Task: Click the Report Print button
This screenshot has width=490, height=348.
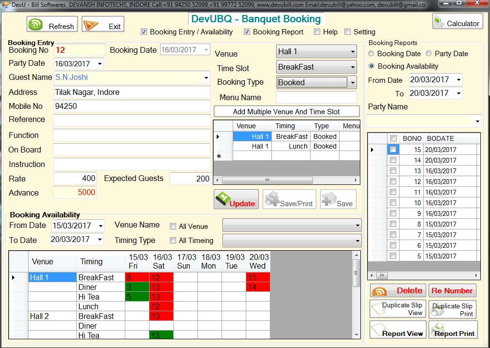Action: point(452,330)
